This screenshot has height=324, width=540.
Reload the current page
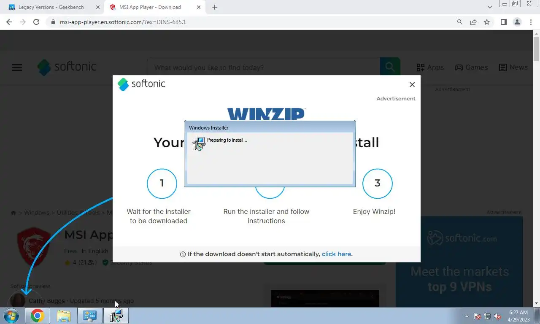pyautogui.click(x=36, y=22)
